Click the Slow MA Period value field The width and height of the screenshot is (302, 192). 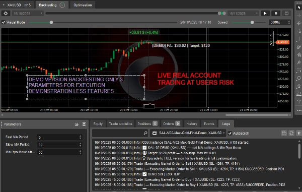tap(60, 145)
